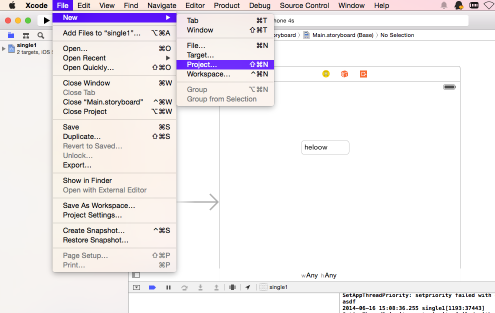
Task: Choose Restore Snapshot… menu item
Action: tap(114, 240)
